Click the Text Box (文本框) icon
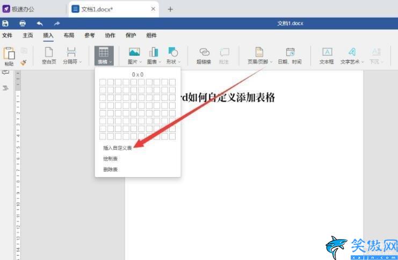Image resolution: width=398 pixels, height=260 pixels. pyautogui.click(x=327, y=52)
